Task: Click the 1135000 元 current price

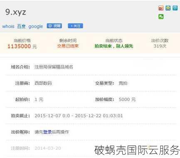Action: [x=22, y=46]
